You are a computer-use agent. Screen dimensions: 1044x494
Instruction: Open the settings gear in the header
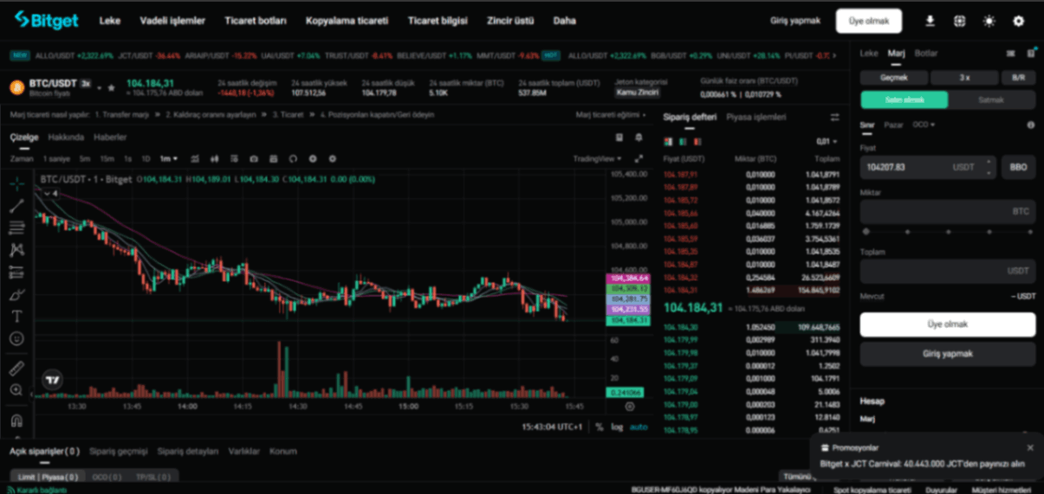click(x=1018, y=21)
